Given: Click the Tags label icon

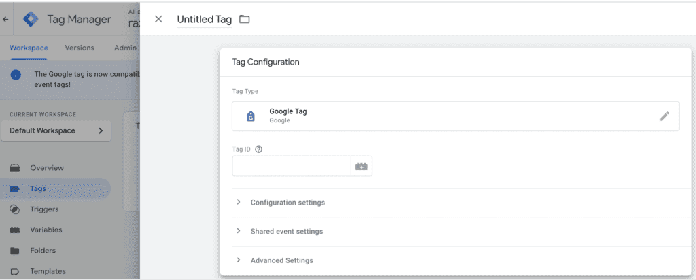Looking at the screenshot, I should (15, 188).
